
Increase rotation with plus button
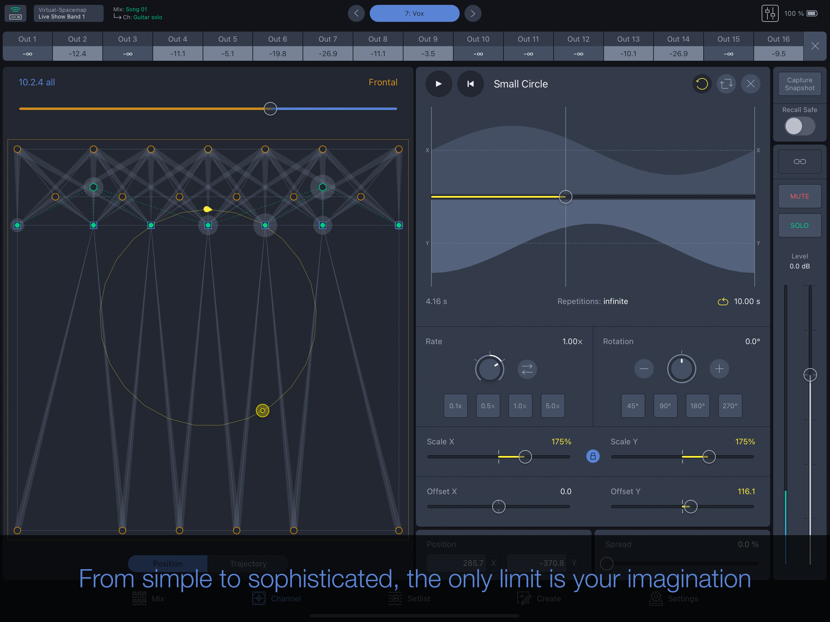(x=719, y=369)
